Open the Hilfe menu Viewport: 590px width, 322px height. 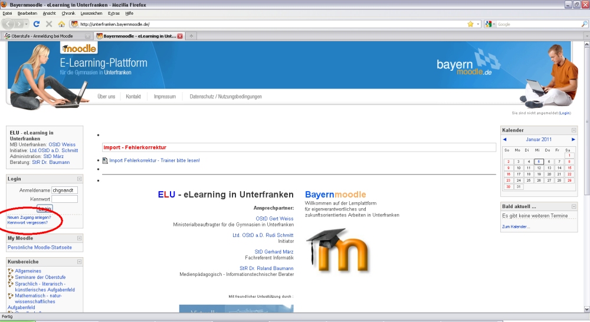(x=129, y=13)
